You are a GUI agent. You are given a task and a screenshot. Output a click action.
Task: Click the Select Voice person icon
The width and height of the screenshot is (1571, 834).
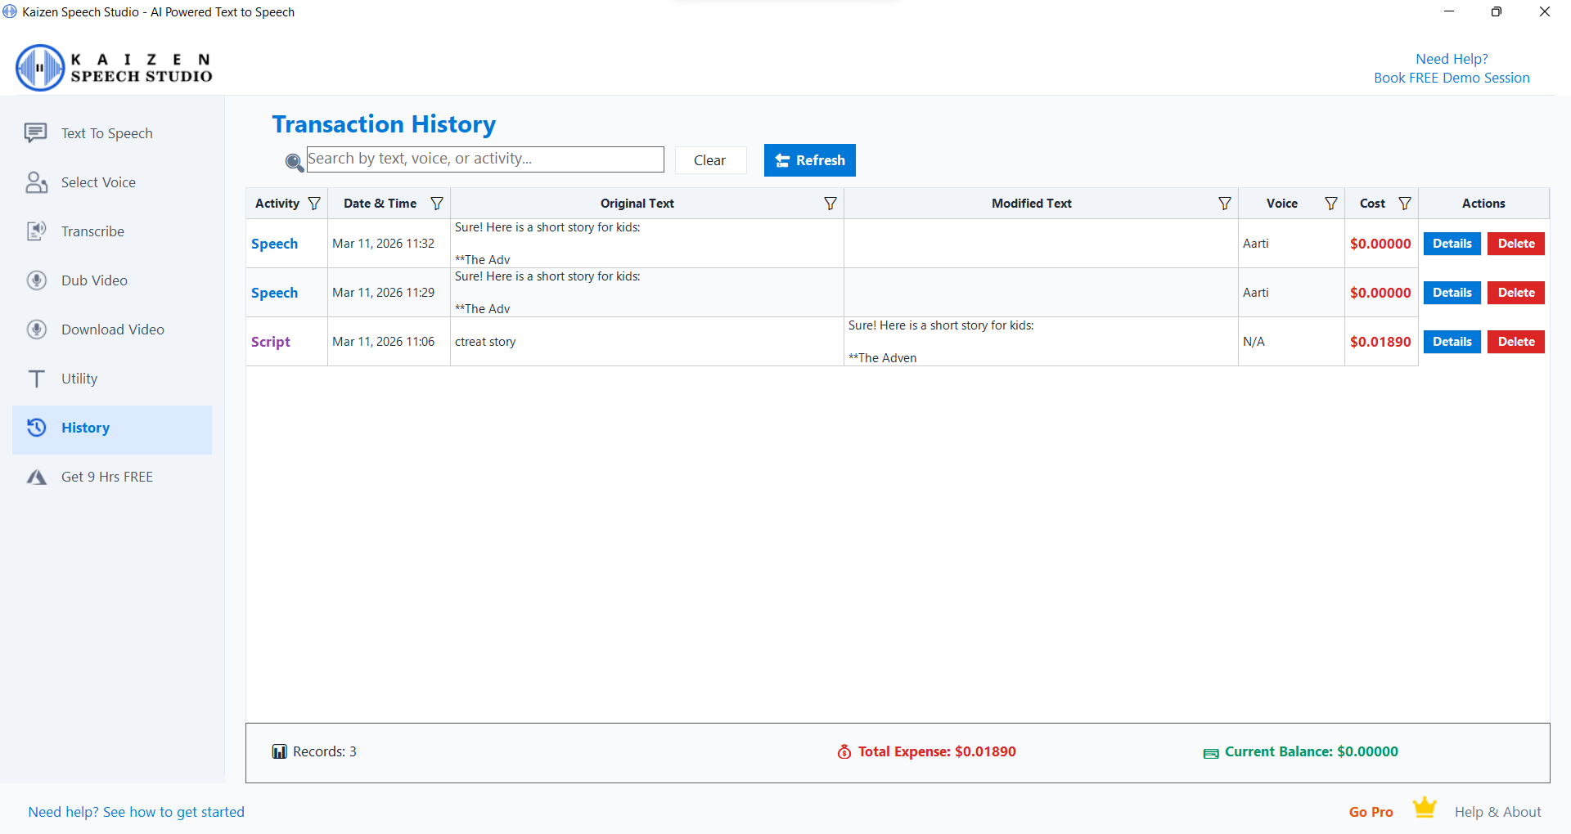pyautogui.click(x=36, y=182)
